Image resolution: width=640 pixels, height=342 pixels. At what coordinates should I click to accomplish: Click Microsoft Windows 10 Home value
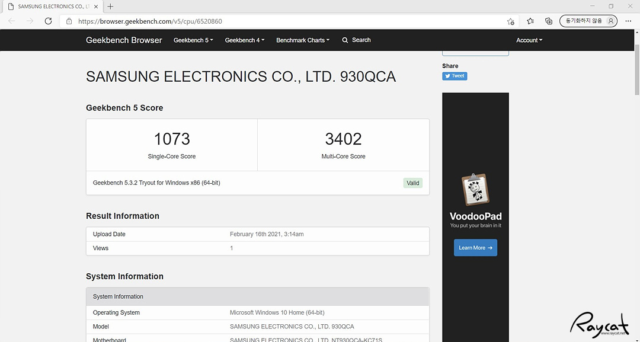[x=277, y=312]
